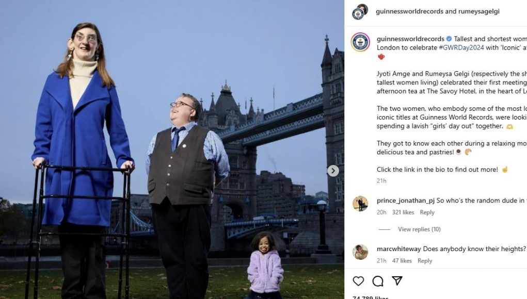Viewport: 527px width, 299px height.
Task: Open the prince_jonathan_pj username link
Action: point(406,201)
